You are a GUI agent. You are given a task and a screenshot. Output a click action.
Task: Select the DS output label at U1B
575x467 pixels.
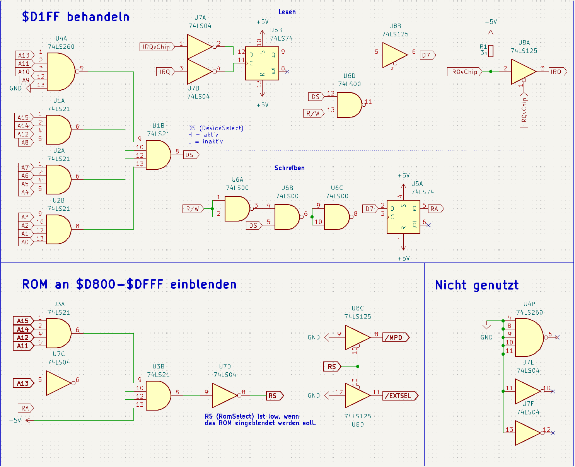pos(190,155)
